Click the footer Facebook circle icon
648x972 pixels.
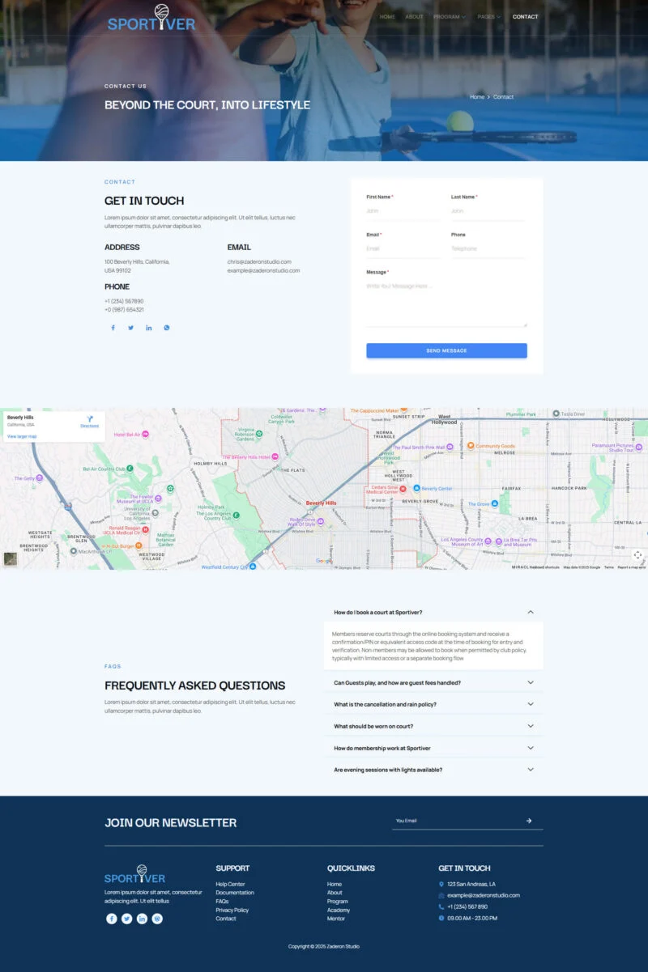(x=112, y=919)
